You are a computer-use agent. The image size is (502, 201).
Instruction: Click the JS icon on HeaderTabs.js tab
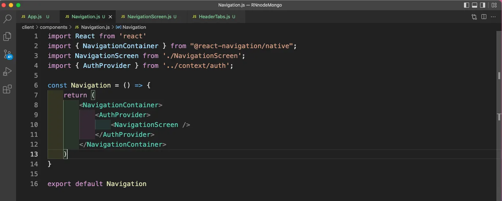(195, 17)
